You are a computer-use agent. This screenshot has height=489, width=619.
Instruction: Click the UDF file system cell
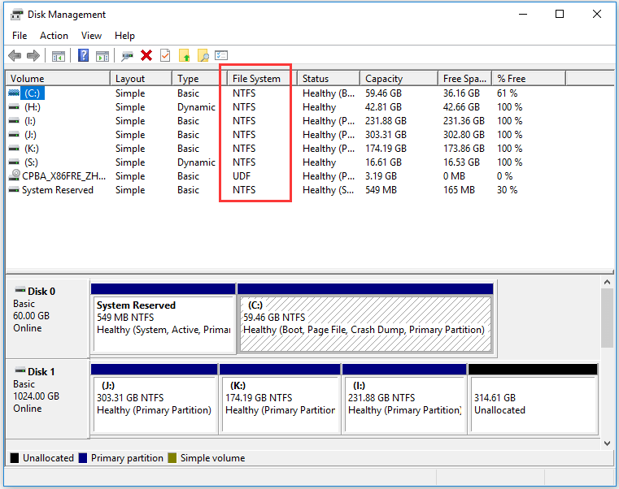tap(242, 176)
